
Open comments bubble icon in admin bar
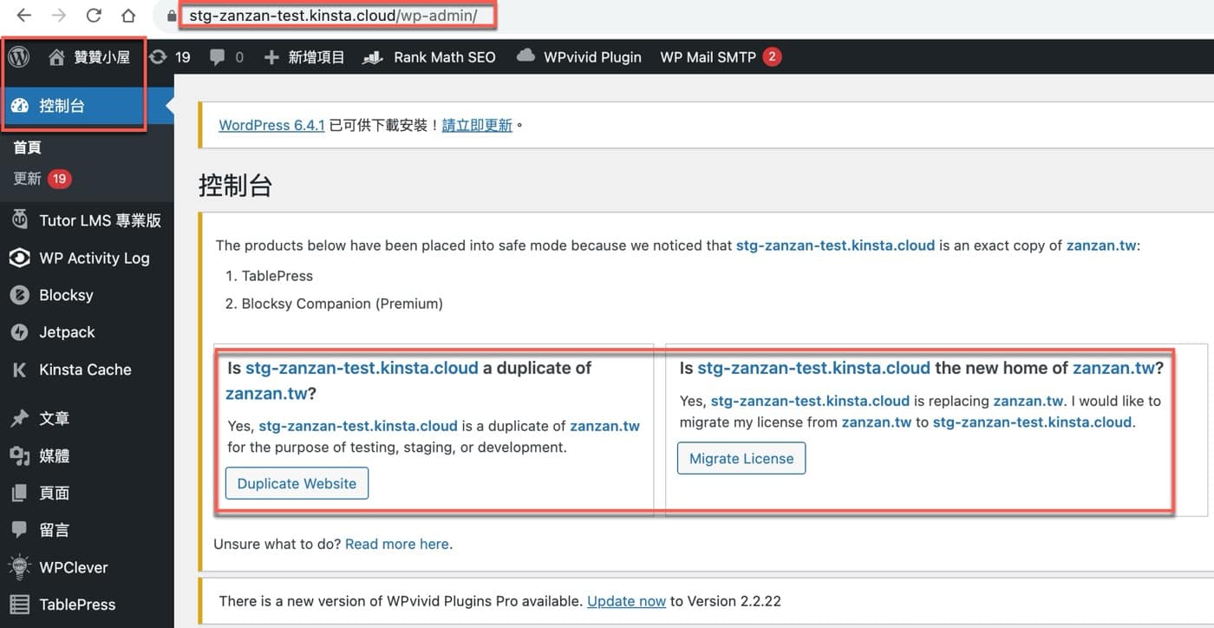point(217,58)
